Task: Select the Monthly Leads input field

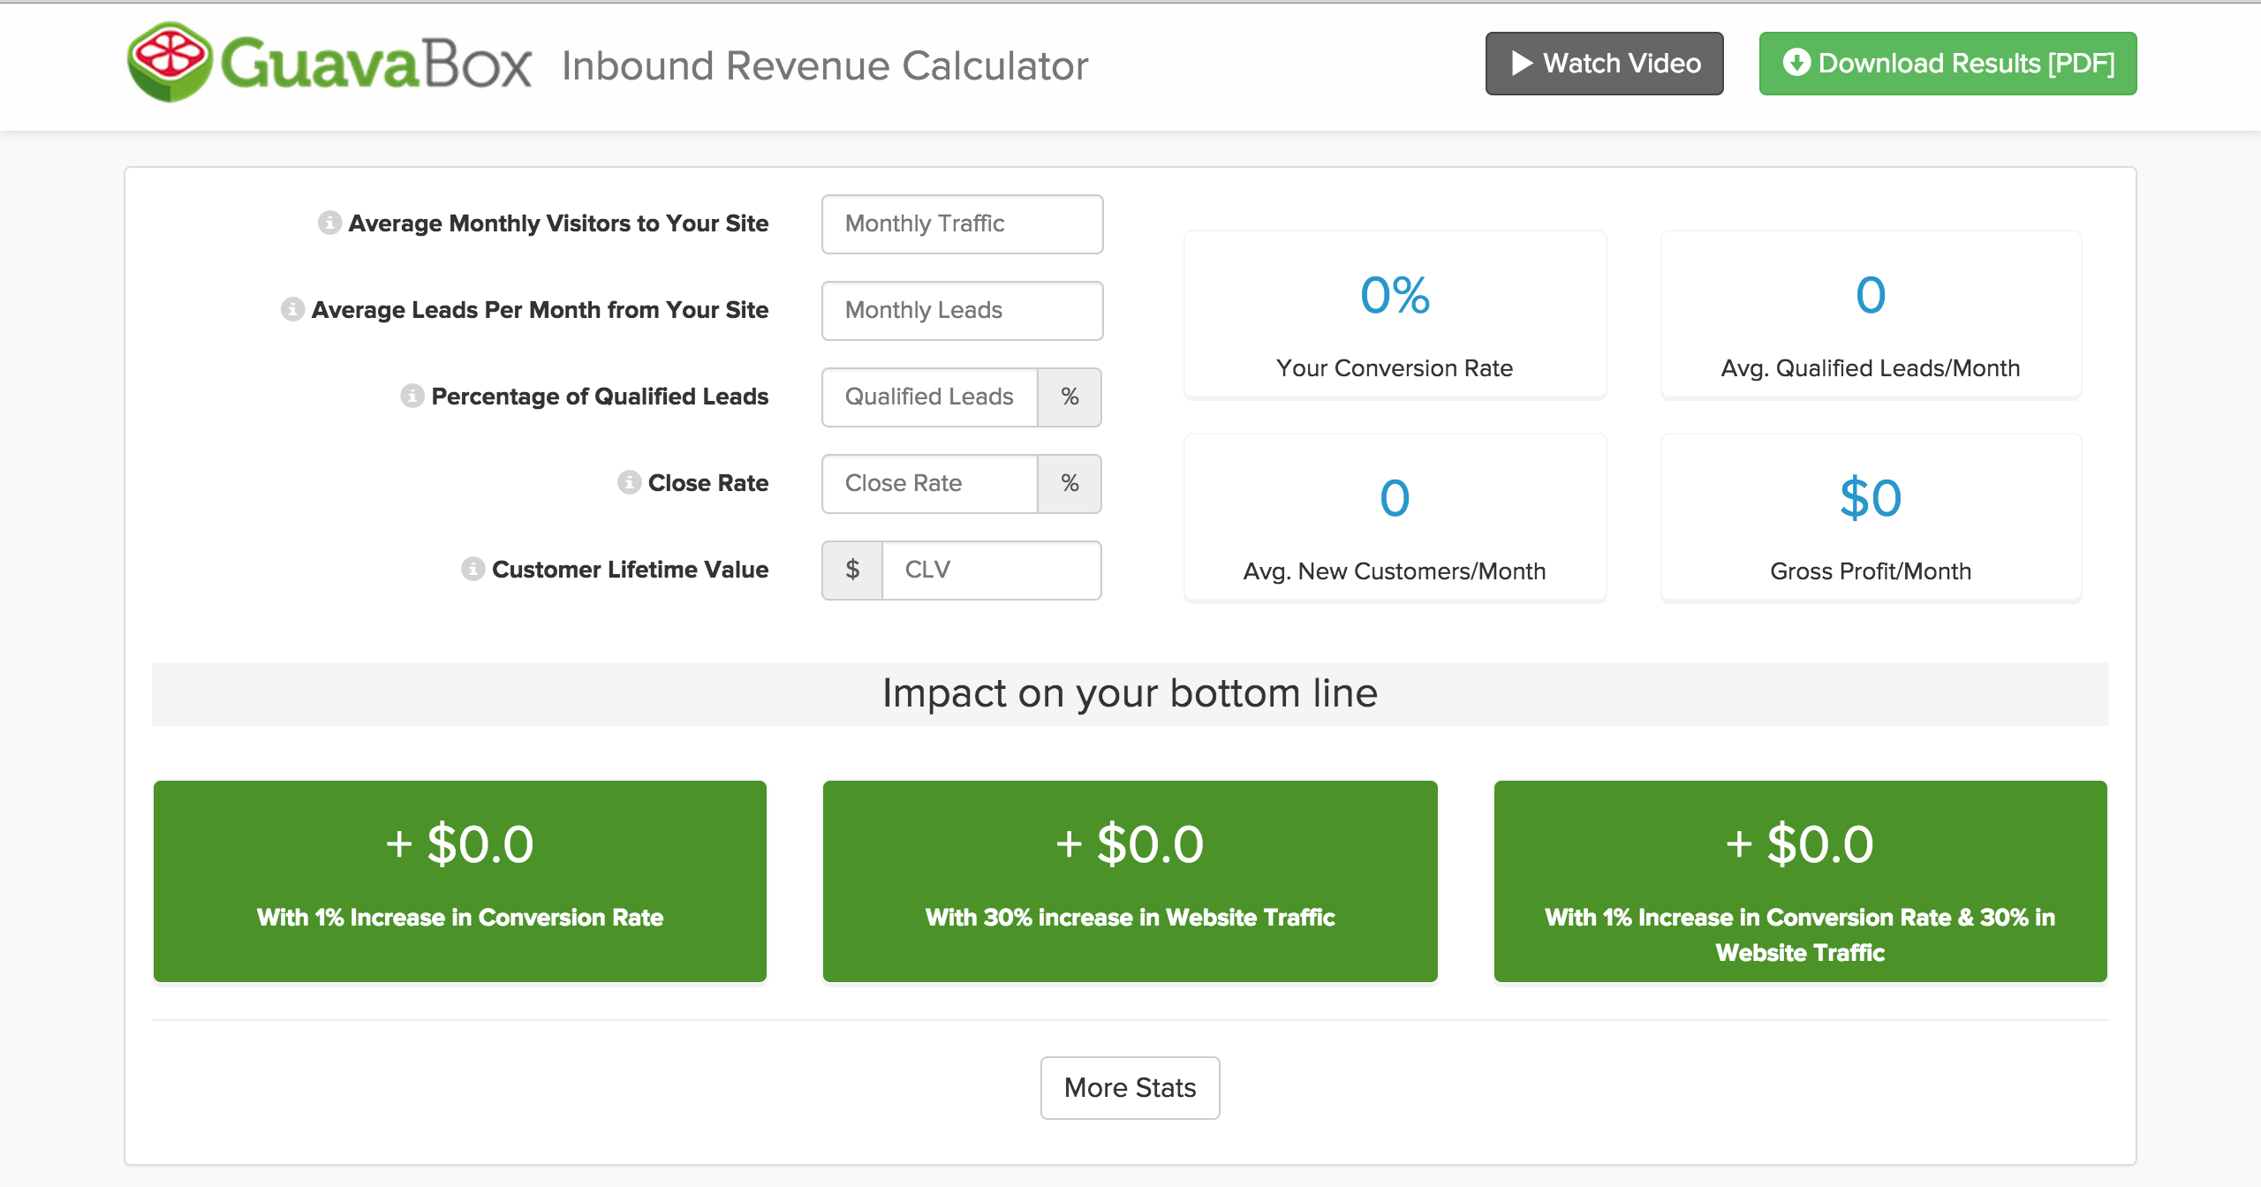Action: pos(962,309)
